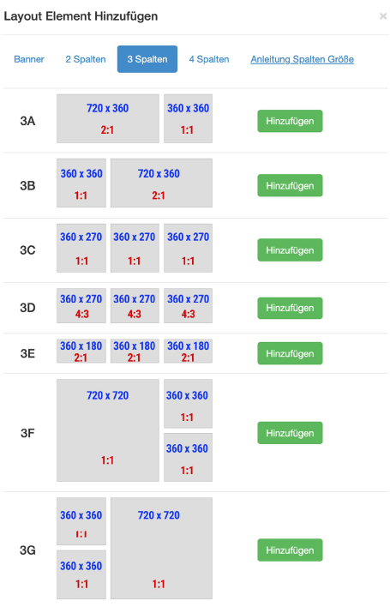The width and height of the screenshot is (390, 607).
Task: Close the Layout Element Hinzufügen dialog
Action: pos(382,16)
